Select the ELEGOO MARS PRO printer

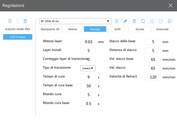point(18,29)
